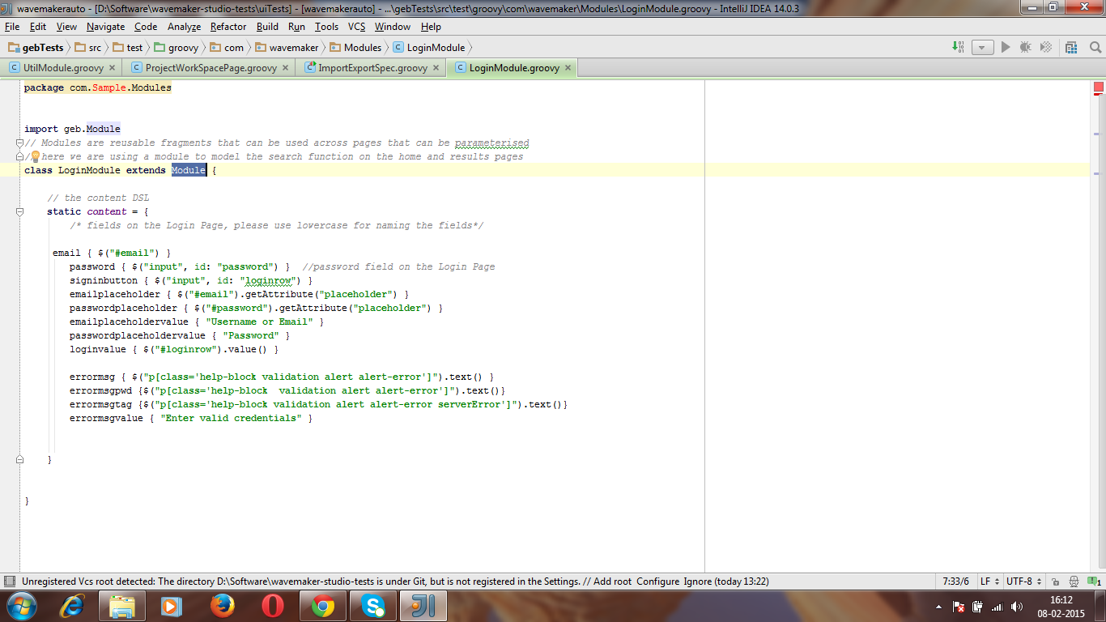Image resolution: width=1106 pixels, height=622 pixels.
Task: Click Ignore link in status bar
Action: pos(698,582)
